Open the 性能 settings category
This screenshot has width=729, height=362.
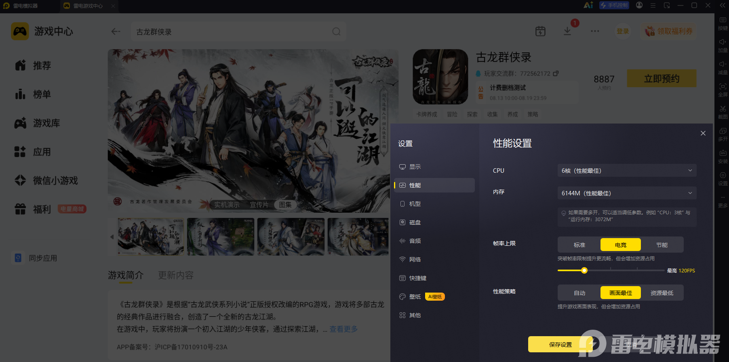(434, 185)
